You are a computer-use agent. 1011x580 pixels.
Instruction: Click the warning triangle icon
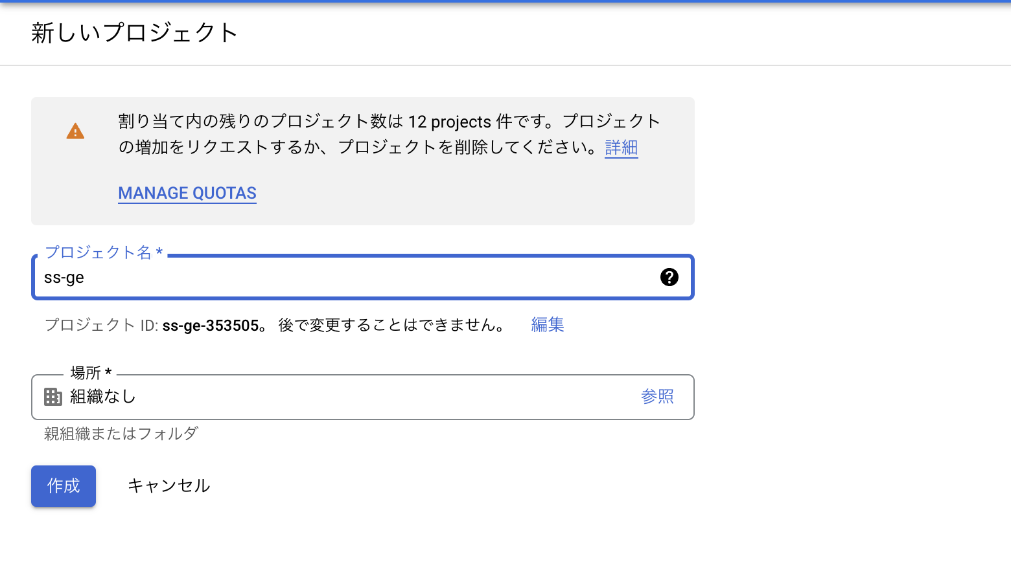pyautogui.click(x=75, y=130)
